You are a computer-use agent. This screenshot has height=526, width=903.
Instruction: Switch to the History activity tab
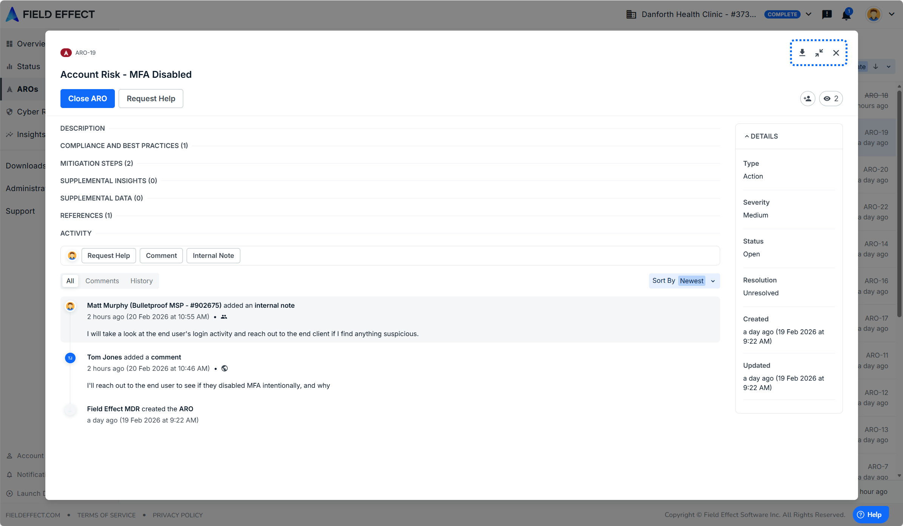coord(141,281)
